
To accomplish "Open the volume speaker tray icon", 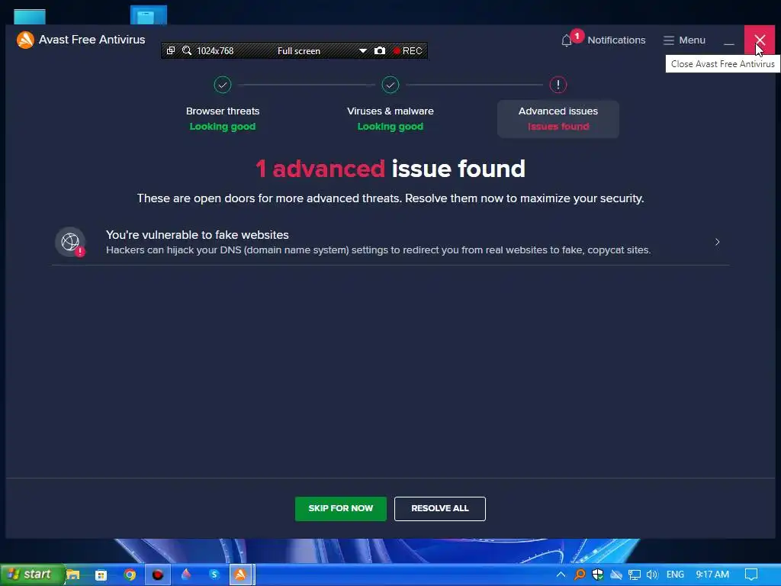I will tap(652, 575).
